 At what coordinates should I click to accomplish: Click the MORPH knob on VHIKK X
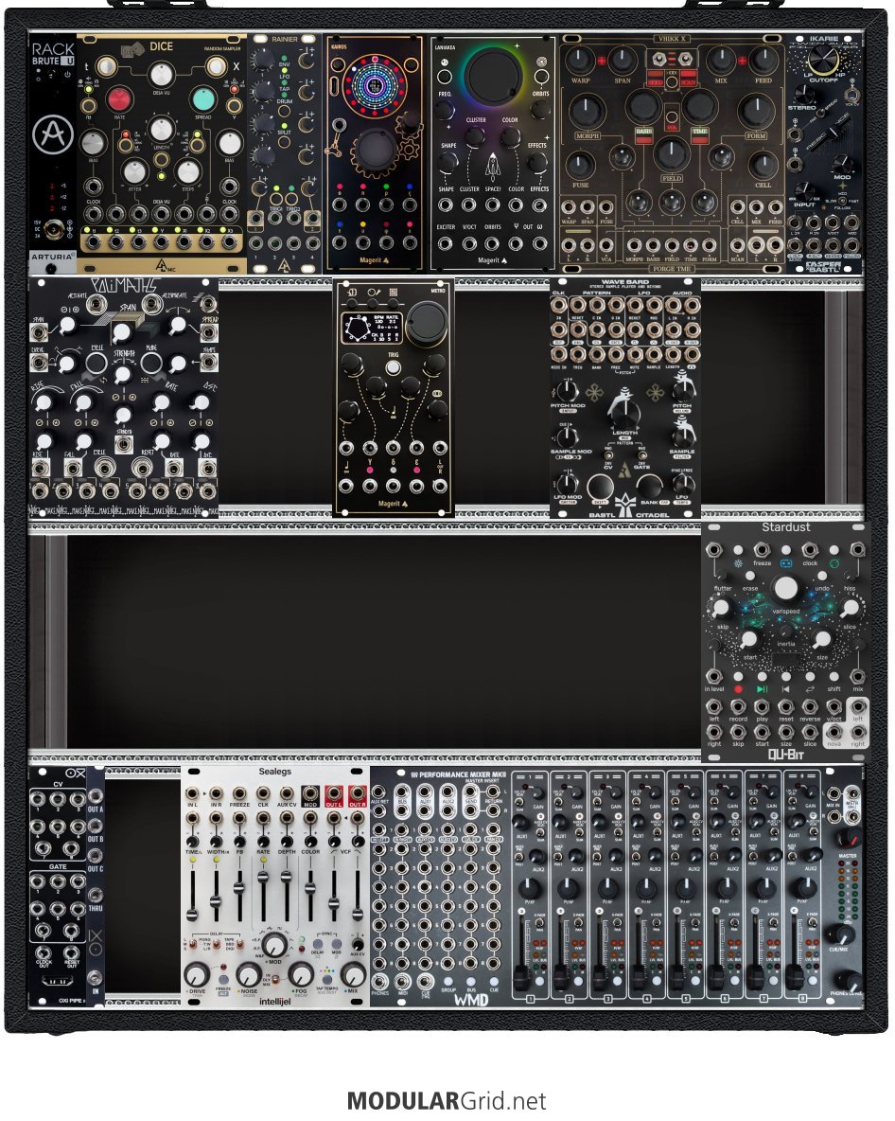pyautogui.click(x=588, y=110)
